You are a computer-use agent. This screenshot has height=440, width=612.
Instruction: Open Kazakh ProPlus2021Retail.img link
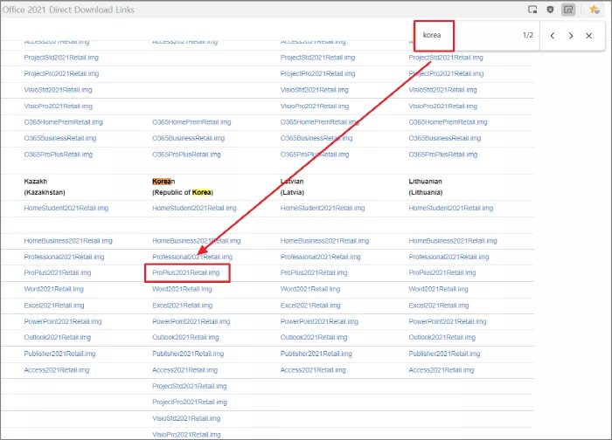[x=58, y=272]
